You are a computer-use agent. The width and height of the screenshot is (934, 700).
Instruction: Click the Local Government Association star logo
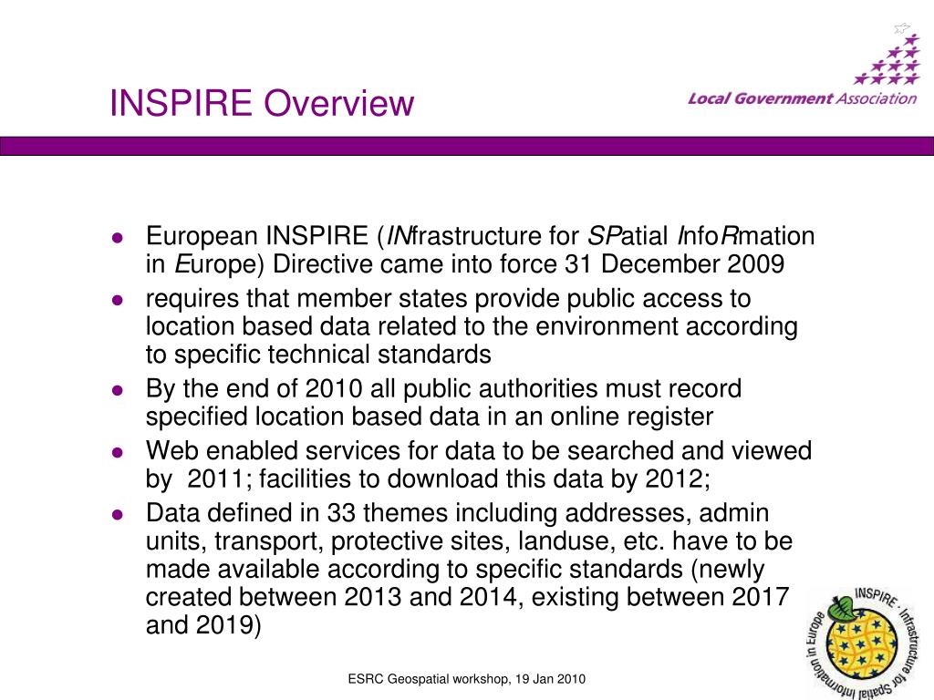coord(887,54)
